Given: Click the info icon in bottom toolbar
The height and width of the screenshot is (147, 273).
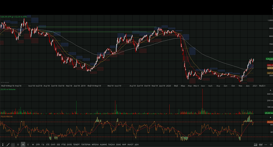Looking at the screenshot, I should pos(3,145).
